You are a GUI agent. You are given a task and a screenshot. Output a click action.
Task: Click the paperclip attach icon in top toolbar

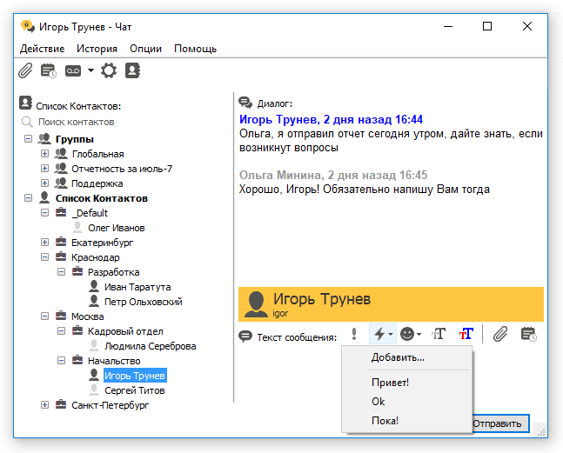[25, 70]
